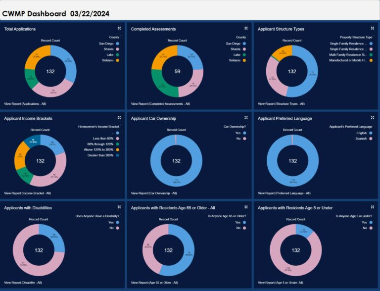Open View Report (Structure Types - All)
380x291 pixels.
point(281,104)
